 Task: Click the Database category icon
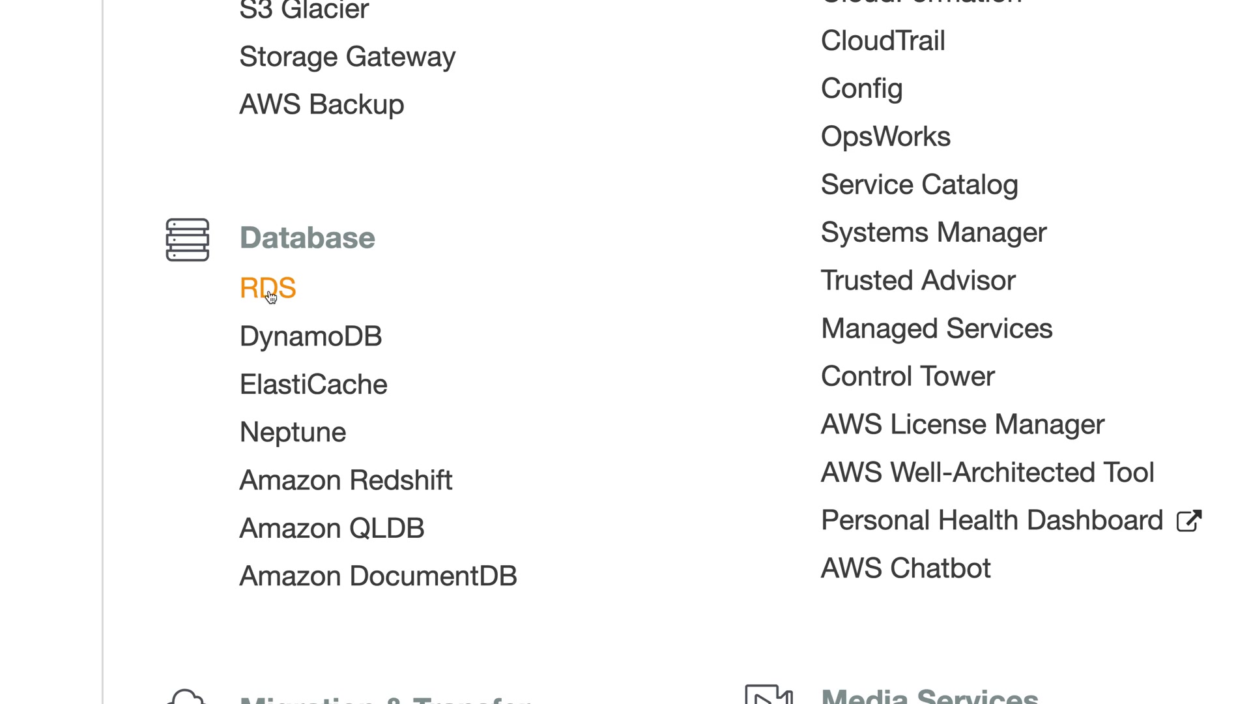point(187,240)
